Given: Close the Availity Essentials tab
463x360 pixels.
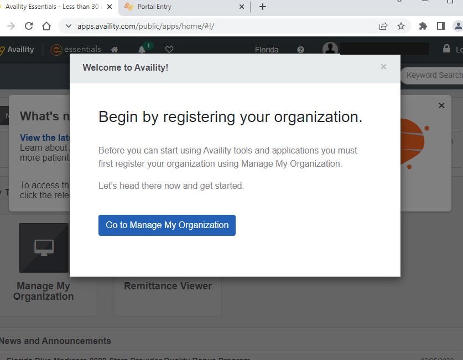Looking at the screenshot, I should [x=110, y=7].
